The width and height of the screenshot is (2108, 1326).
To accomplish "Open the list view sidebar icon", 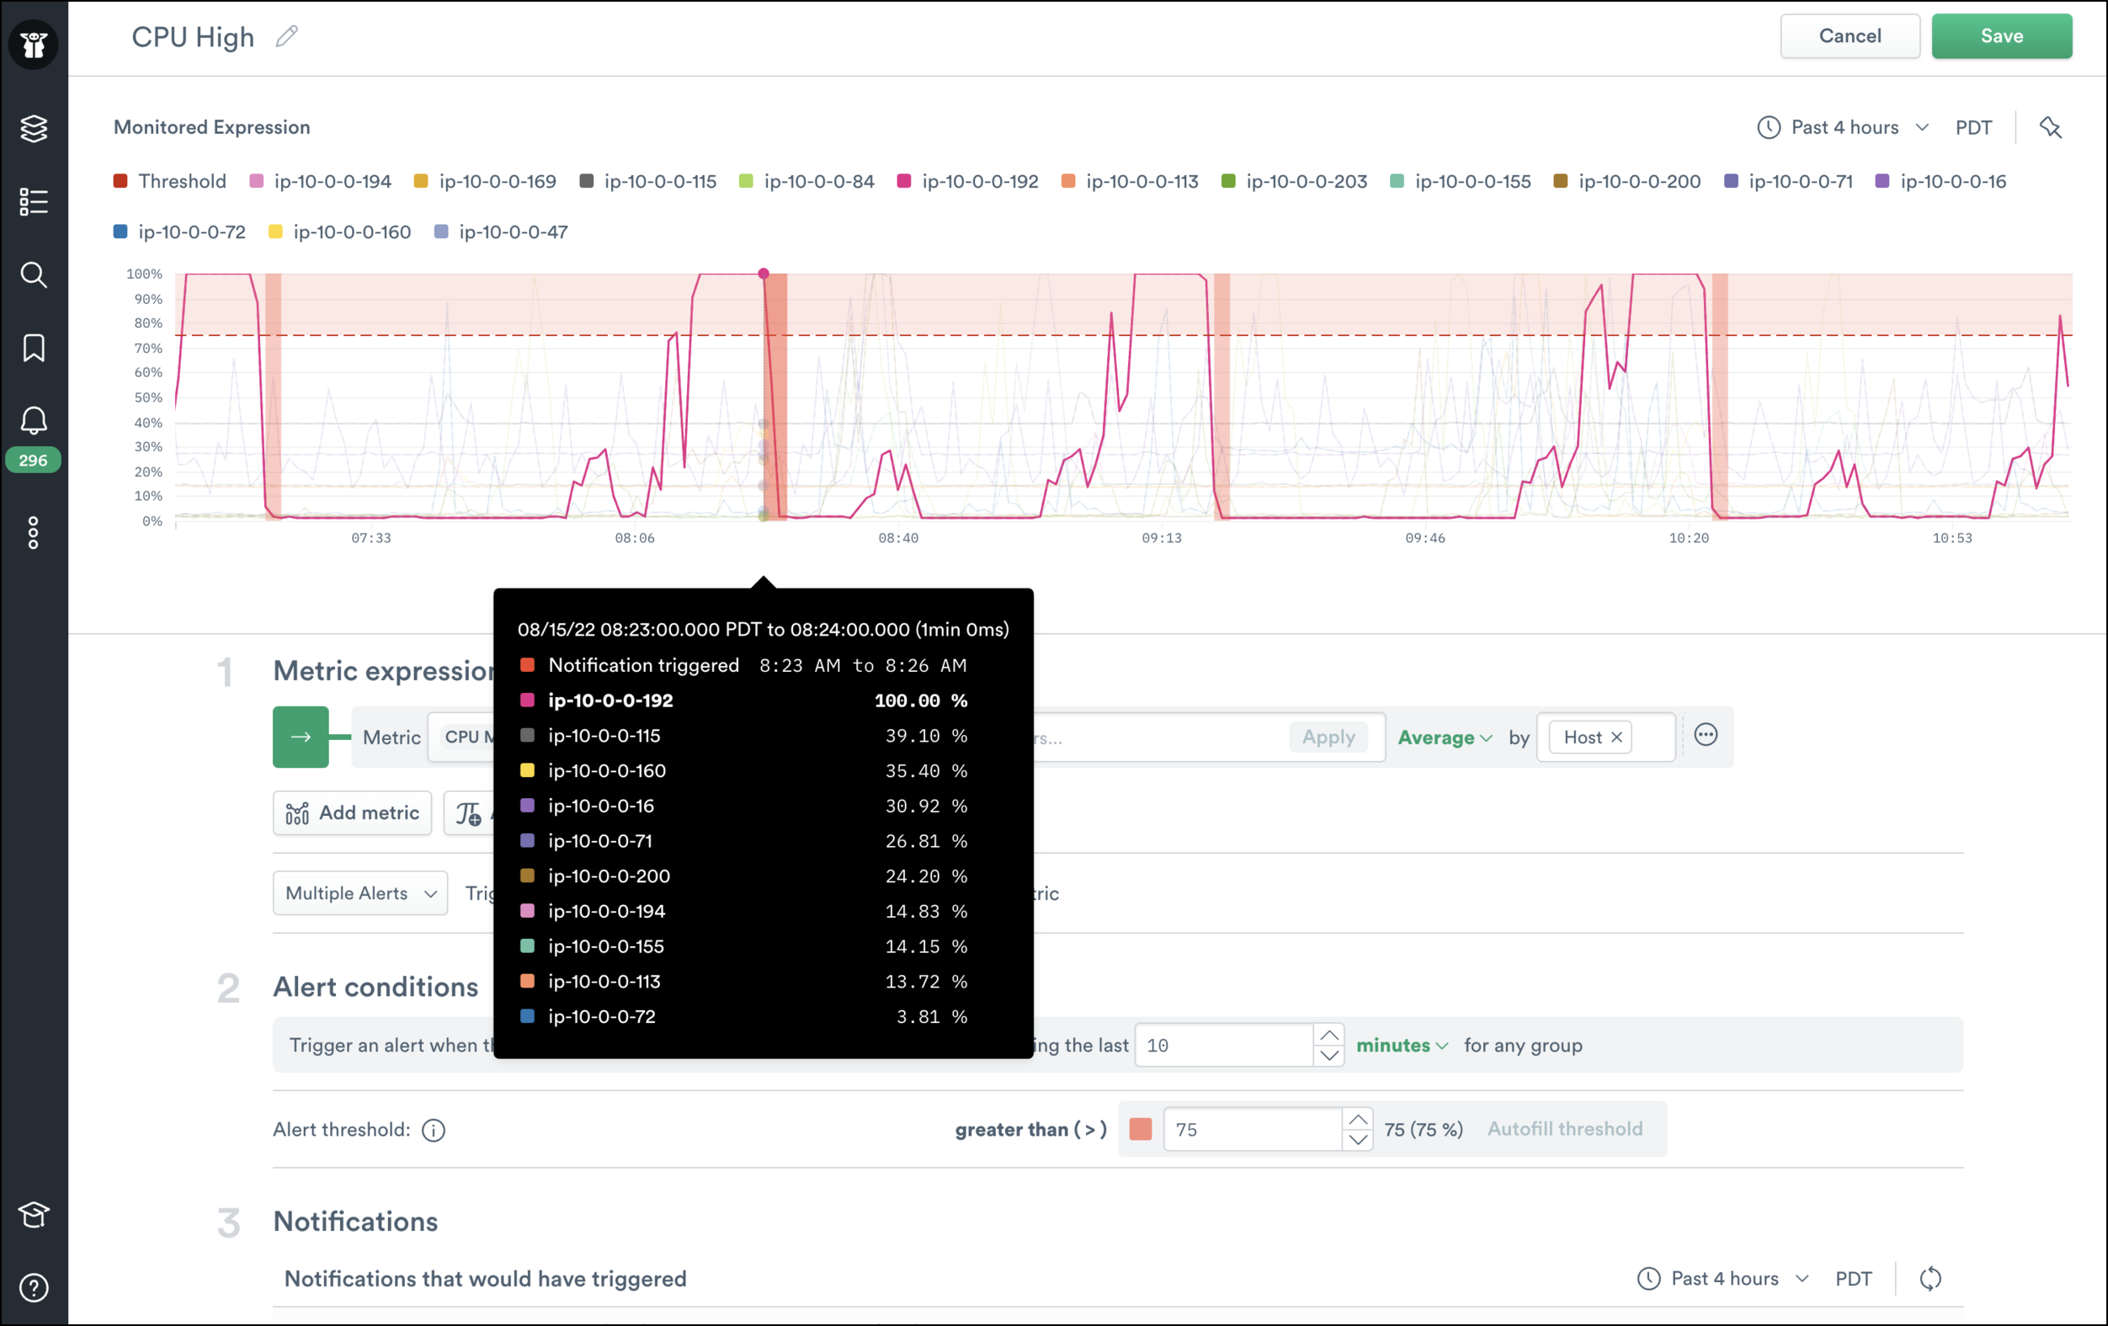I will 34,201.
